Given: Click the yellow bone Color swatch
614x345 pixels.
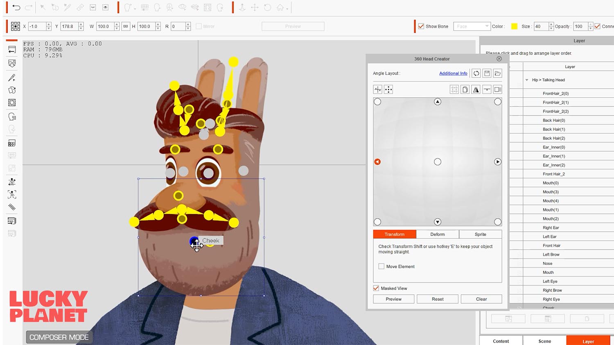Looking at the screenshot, I should [x=514, y=27].
